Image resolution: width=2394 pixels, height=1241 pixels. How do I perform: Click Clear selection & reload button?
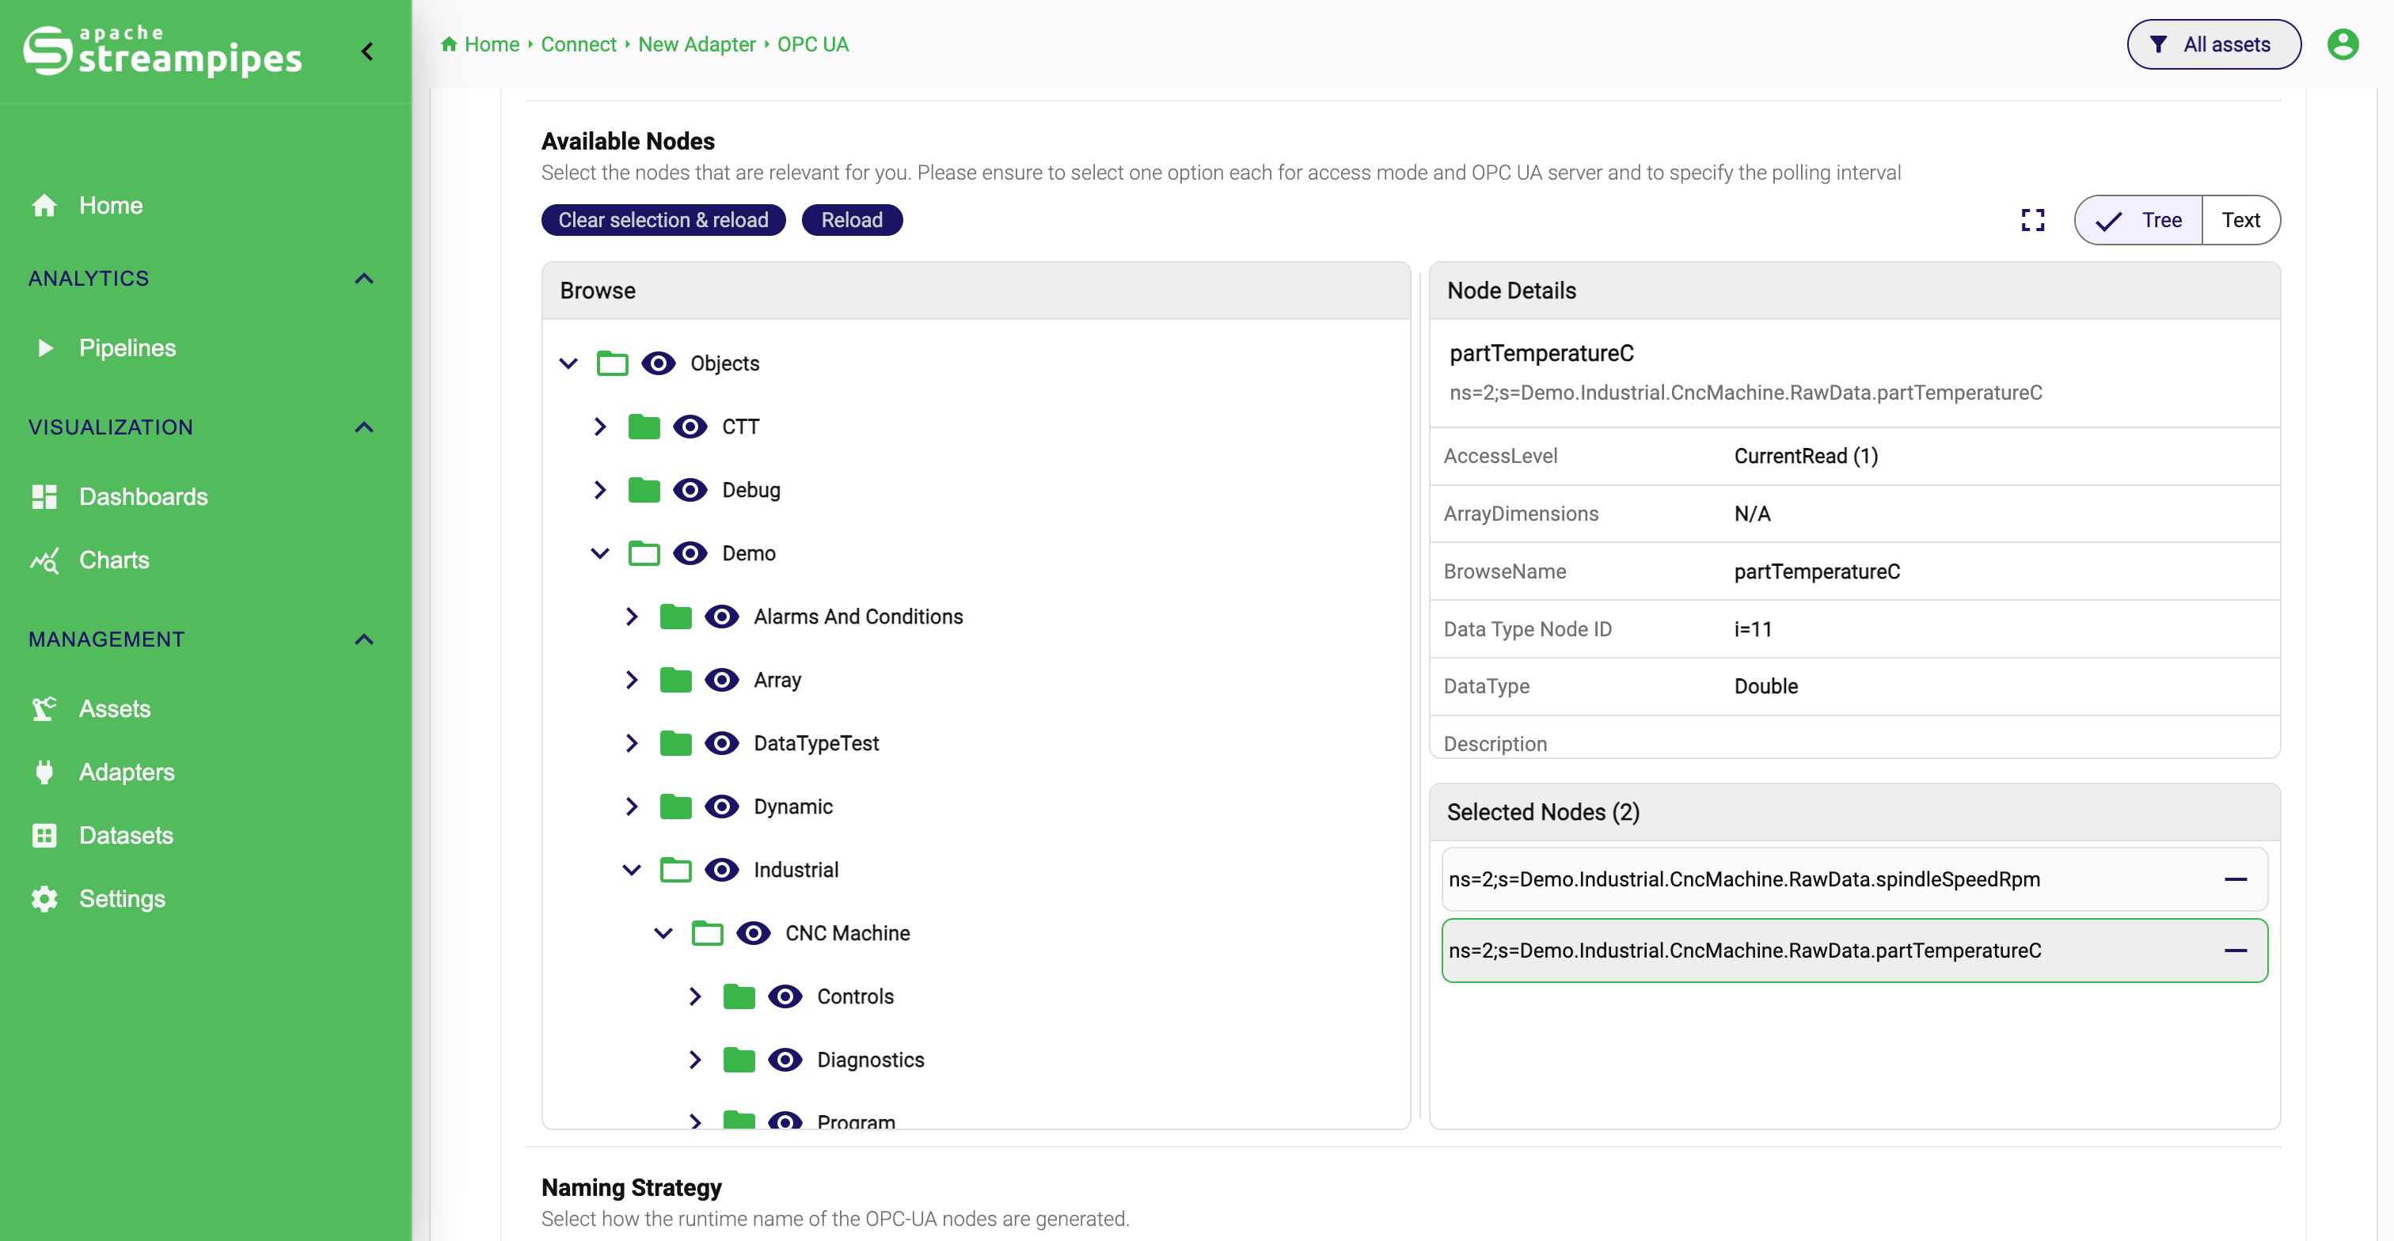(663, 220)
